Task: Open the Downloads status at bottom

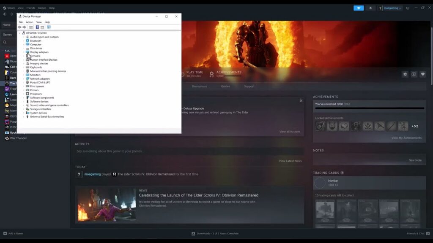Action: click(215, 234)
